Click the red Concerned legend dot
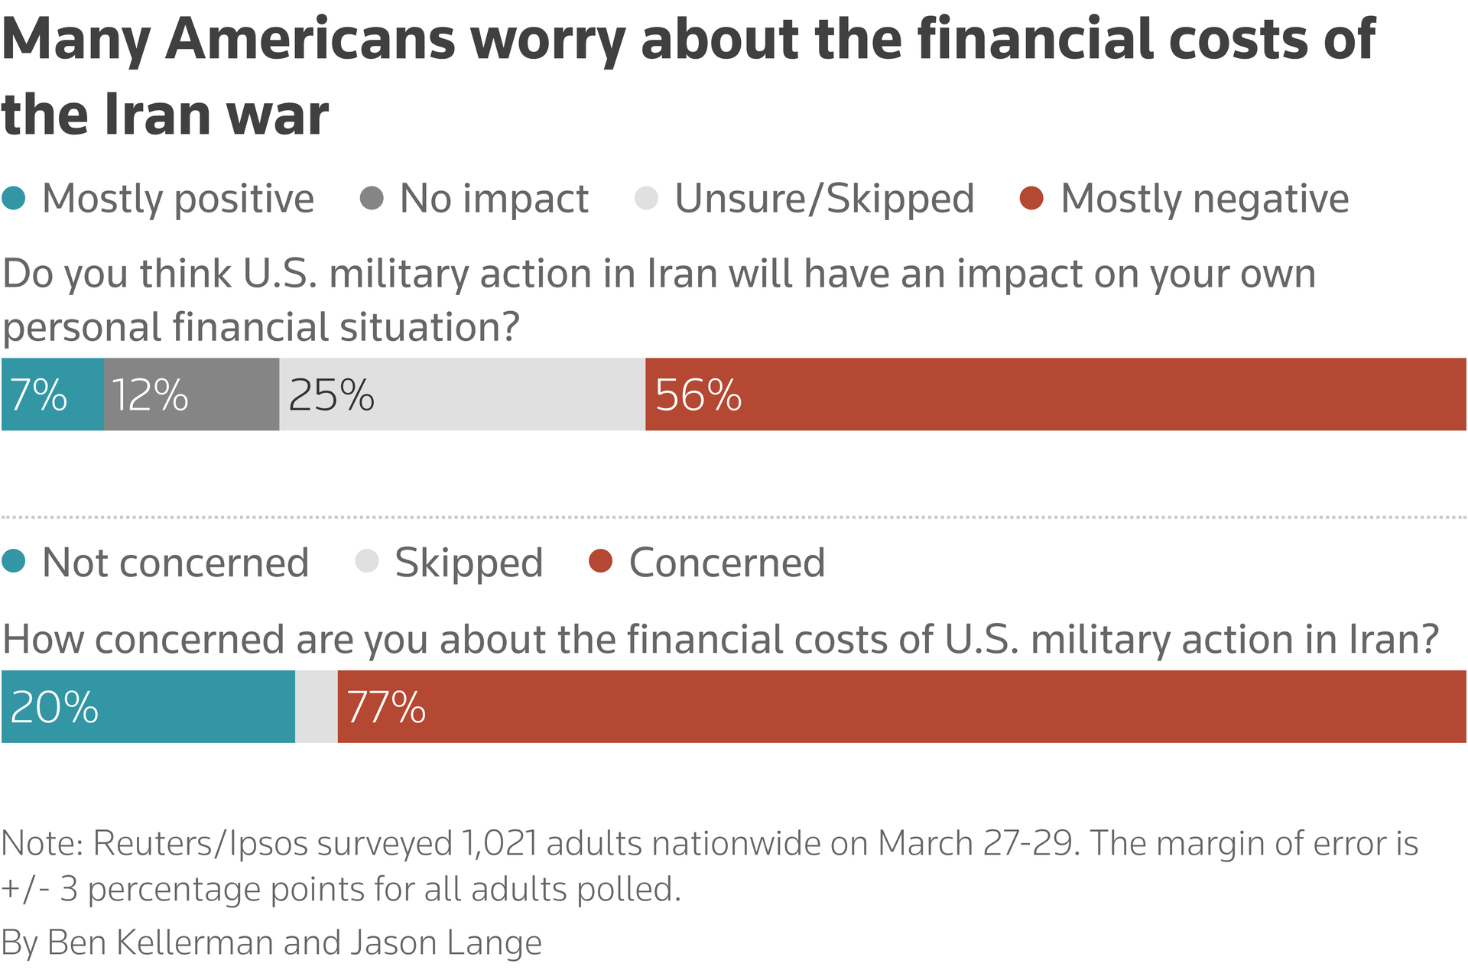1468x970 pixels. pyautogui.click(x=601, y=562)
